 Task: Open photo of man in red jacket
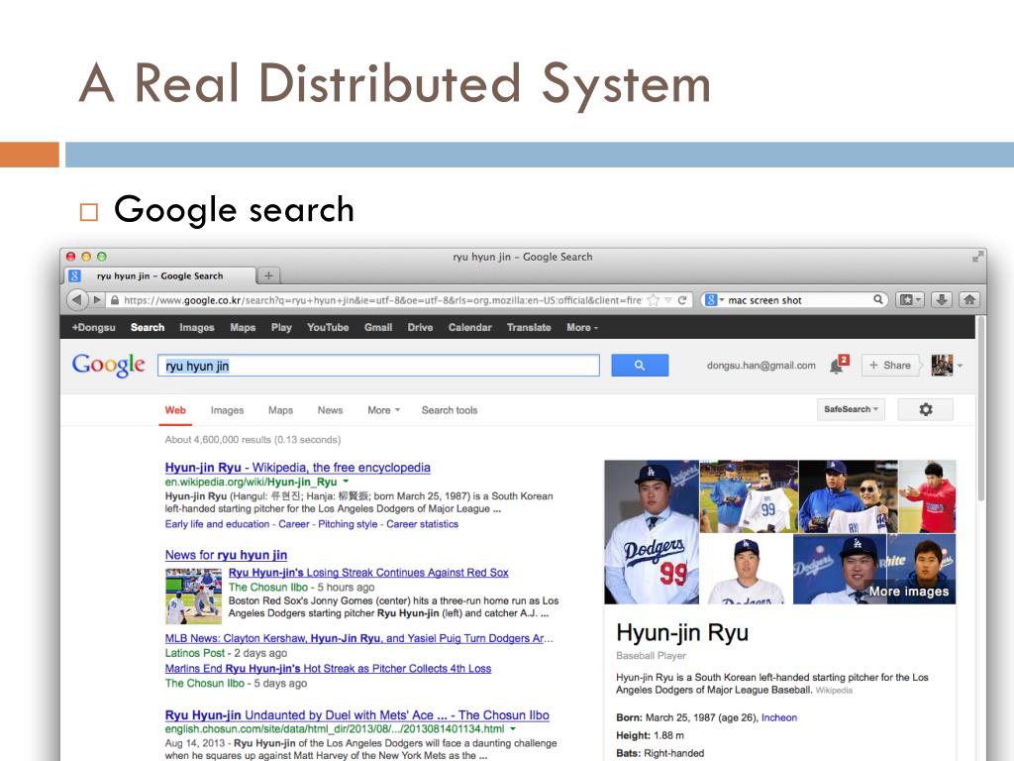click(x=927, y=496)
